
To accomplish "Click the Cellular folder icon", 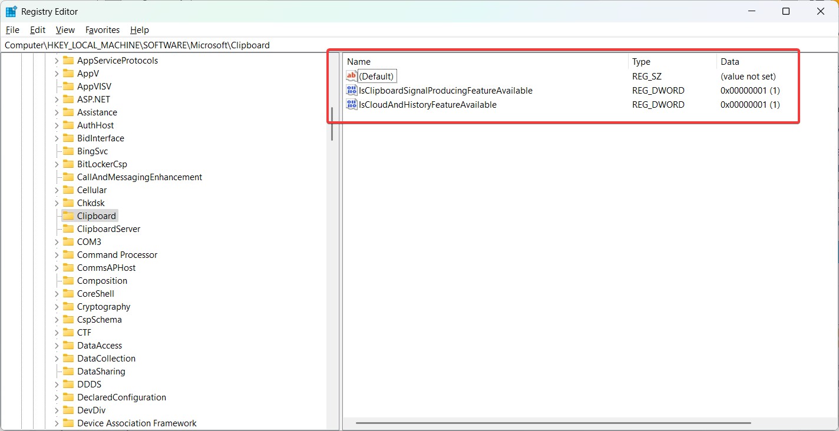I will point(68,190).
